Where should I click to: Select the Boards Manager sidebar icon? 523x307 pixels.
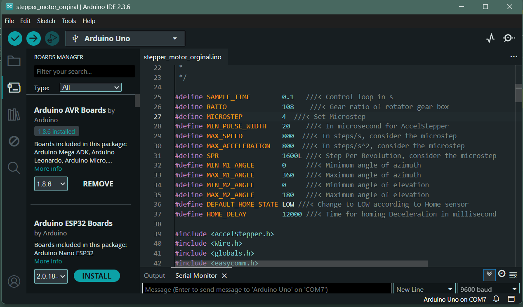[x=14, y=88]
